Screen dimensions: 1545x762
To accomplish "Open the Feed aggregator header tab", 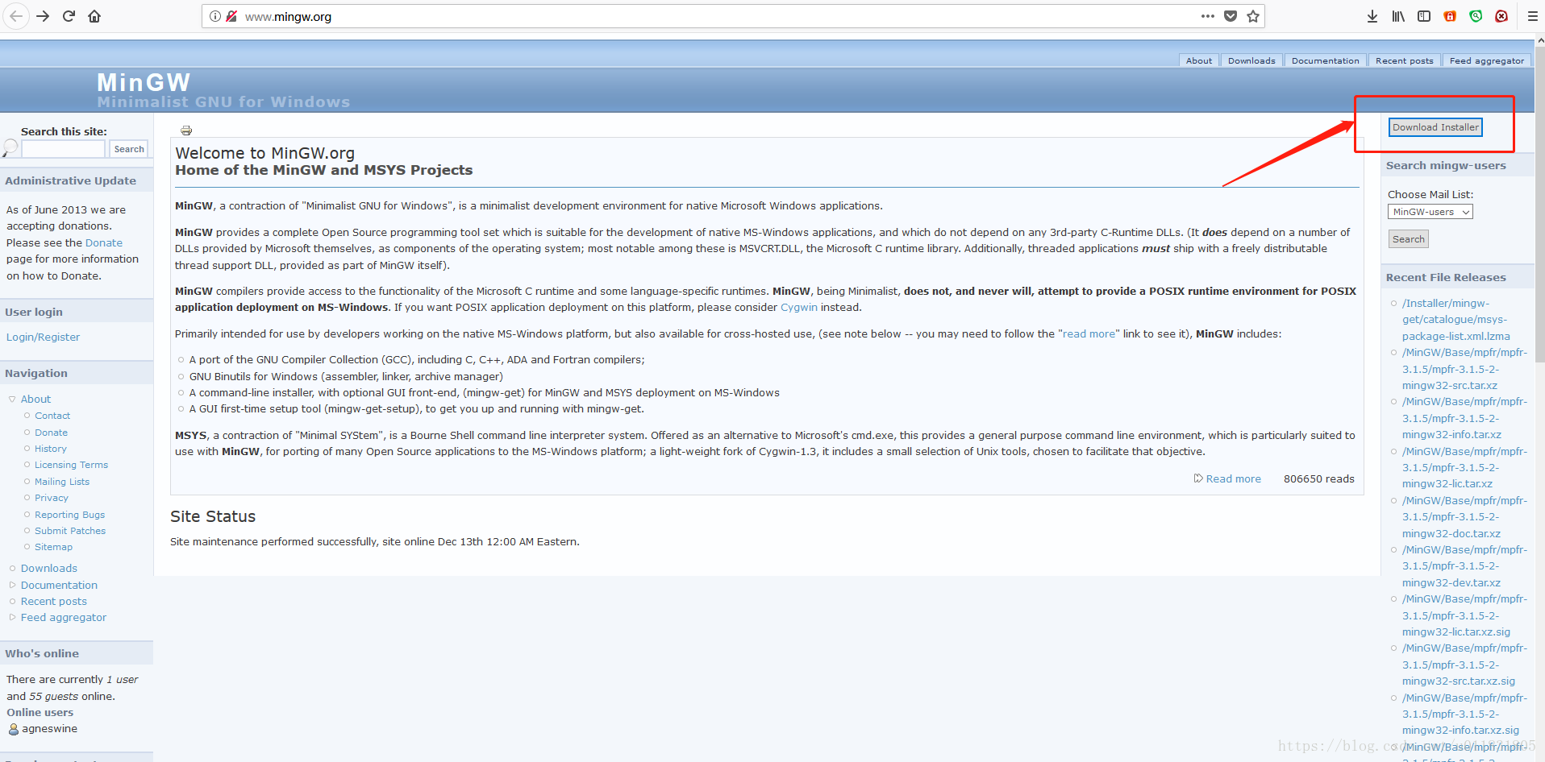I will [1486, 60].
